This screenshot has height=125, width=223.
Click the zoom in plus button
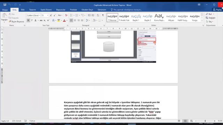215,121
